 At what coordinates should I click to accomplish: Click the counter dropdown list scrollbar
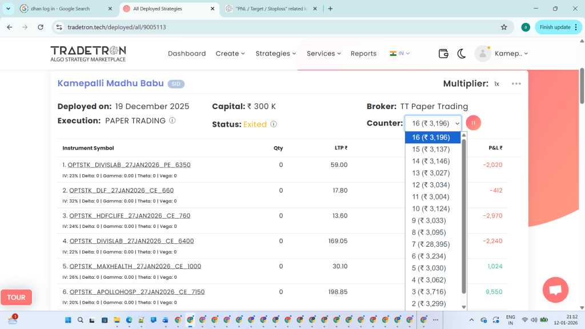coord(464,217)
